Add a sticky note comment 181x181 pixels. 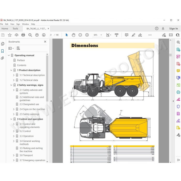127,35
